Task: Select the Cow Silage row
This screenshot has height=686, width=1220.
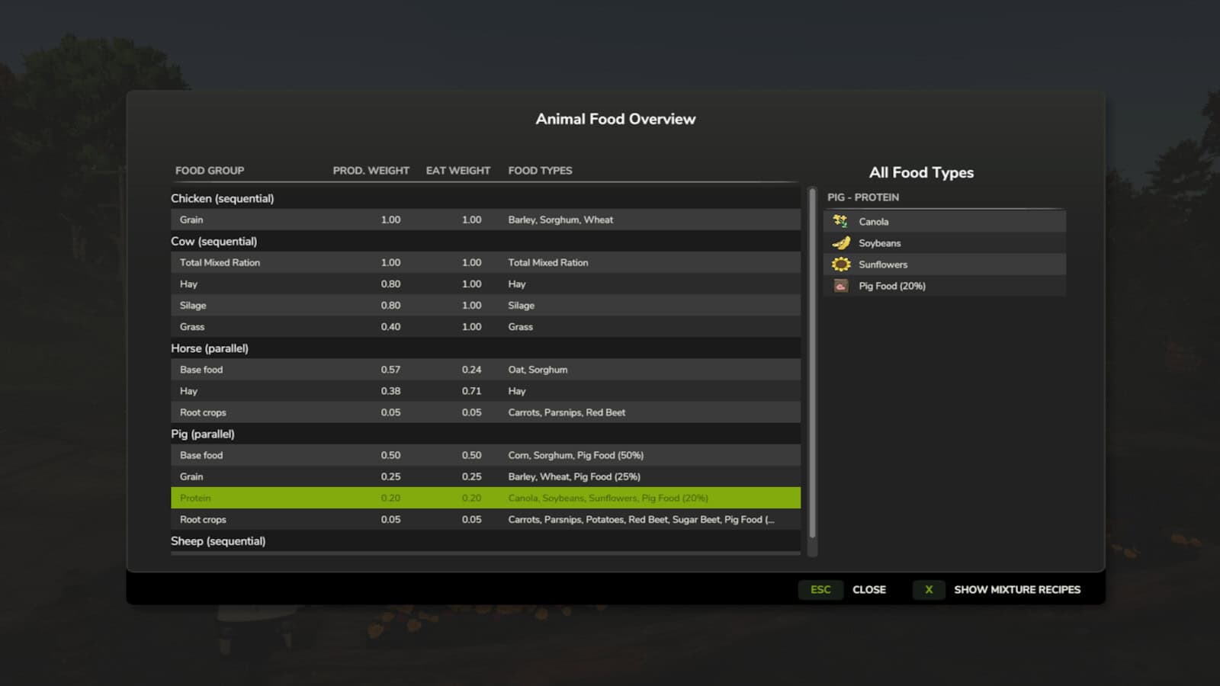Action: pos(485,305)
